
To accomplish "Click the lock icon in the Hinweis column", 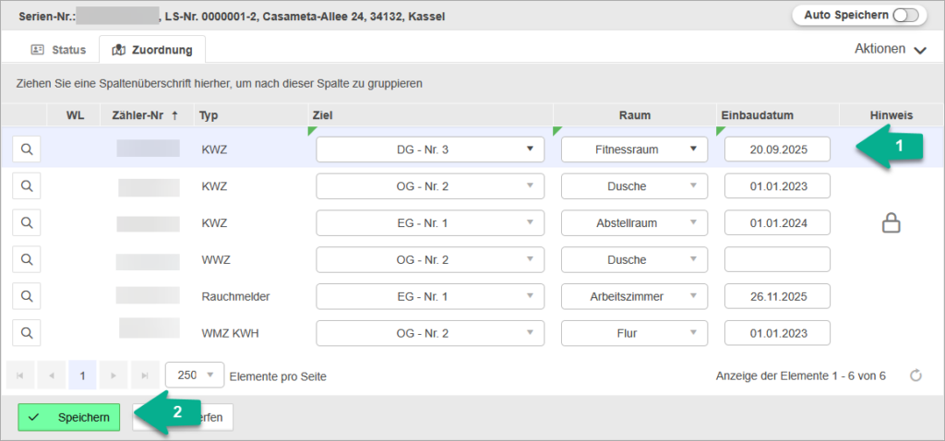I will click(891, 223).
